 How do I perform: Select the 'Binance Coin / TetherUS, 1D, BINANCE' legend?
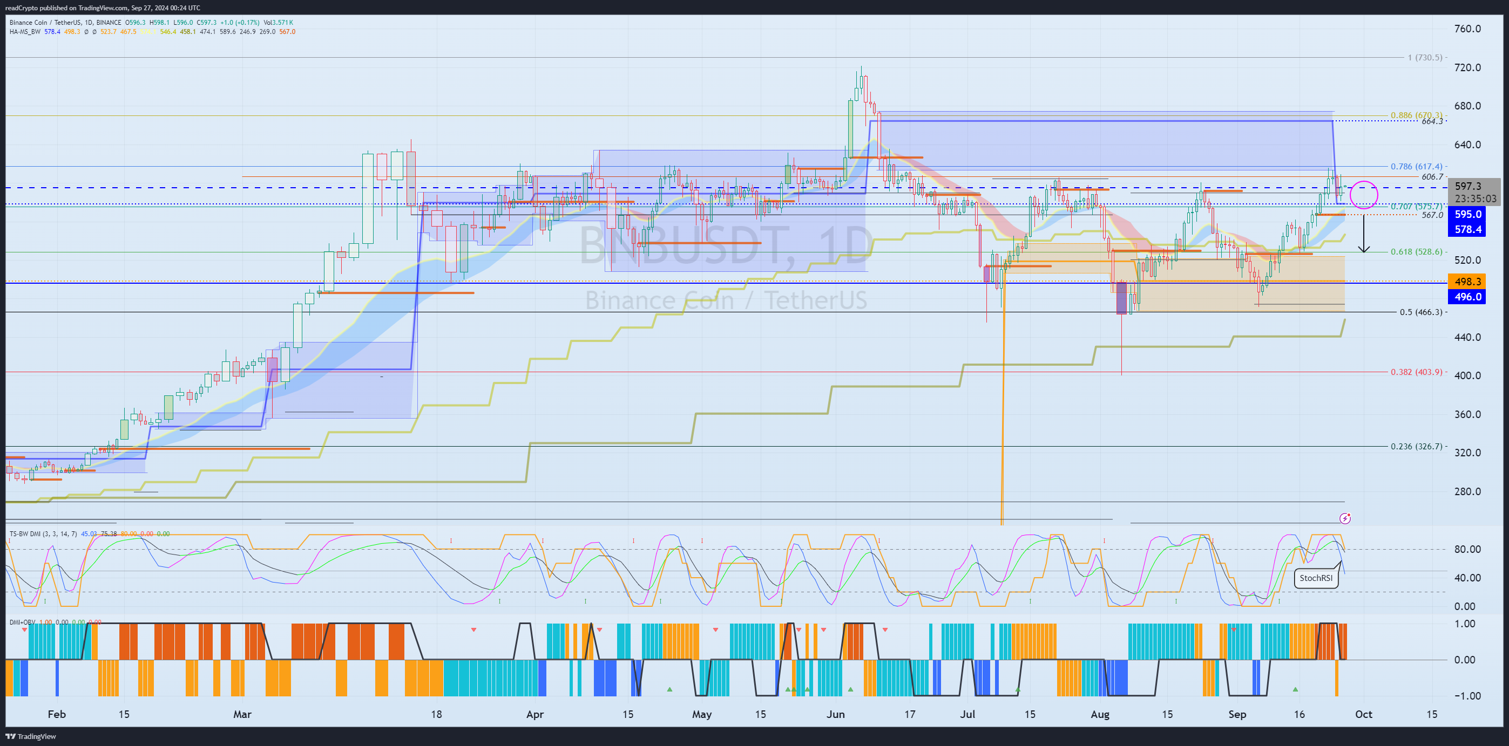pyautogui.click(x=65, y=22)
